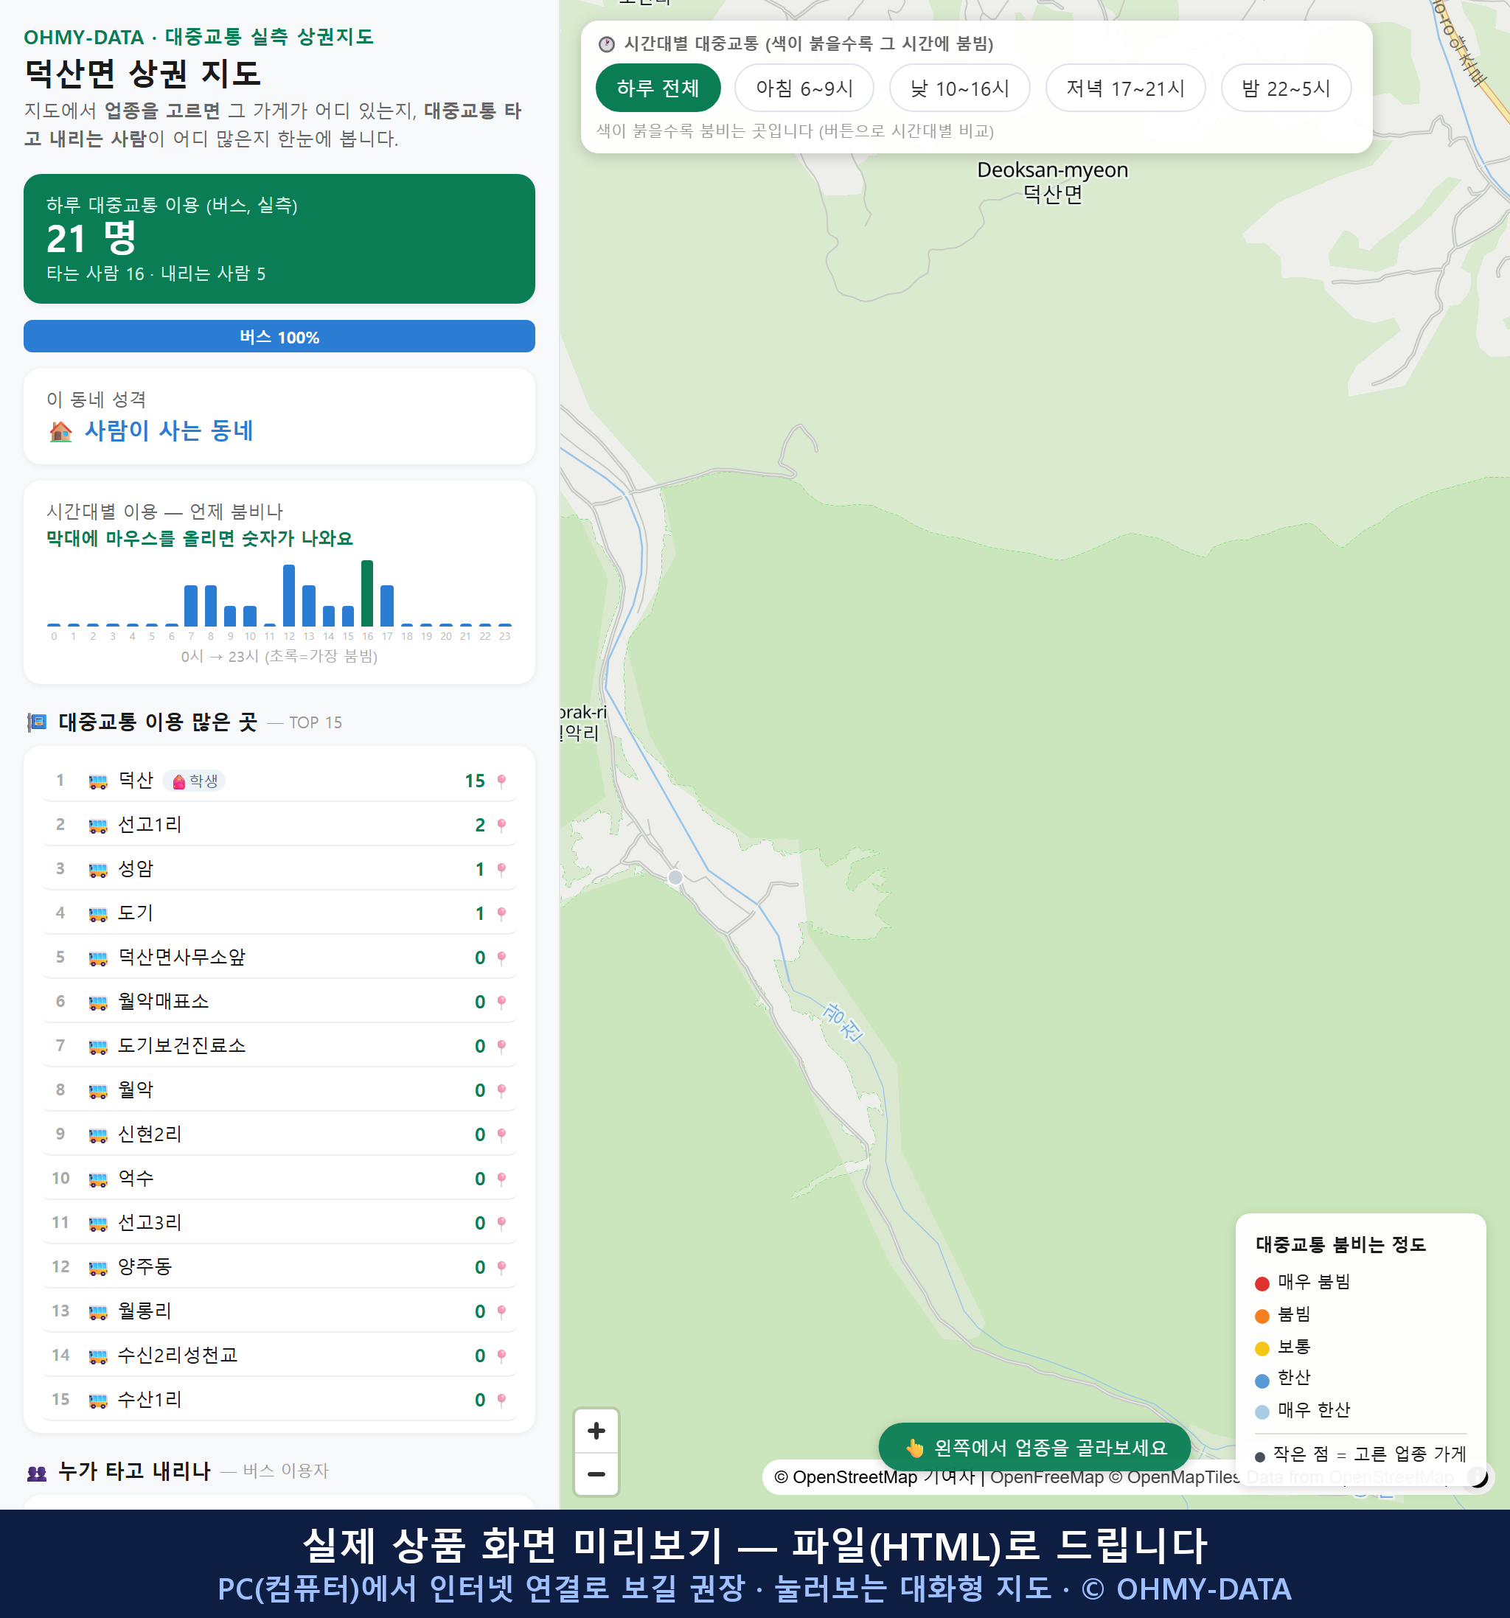Screen dimensions: 1510x1618
Task: Click the pin icon for 양주동 row
Action: (501, 1267)
